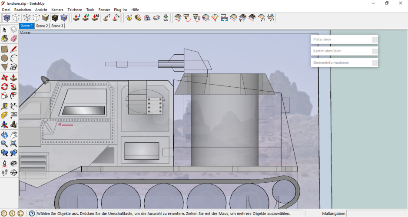Viewport: 408px width, 217px height.
Task: Enable X-Ray face style
Action: 7,18
